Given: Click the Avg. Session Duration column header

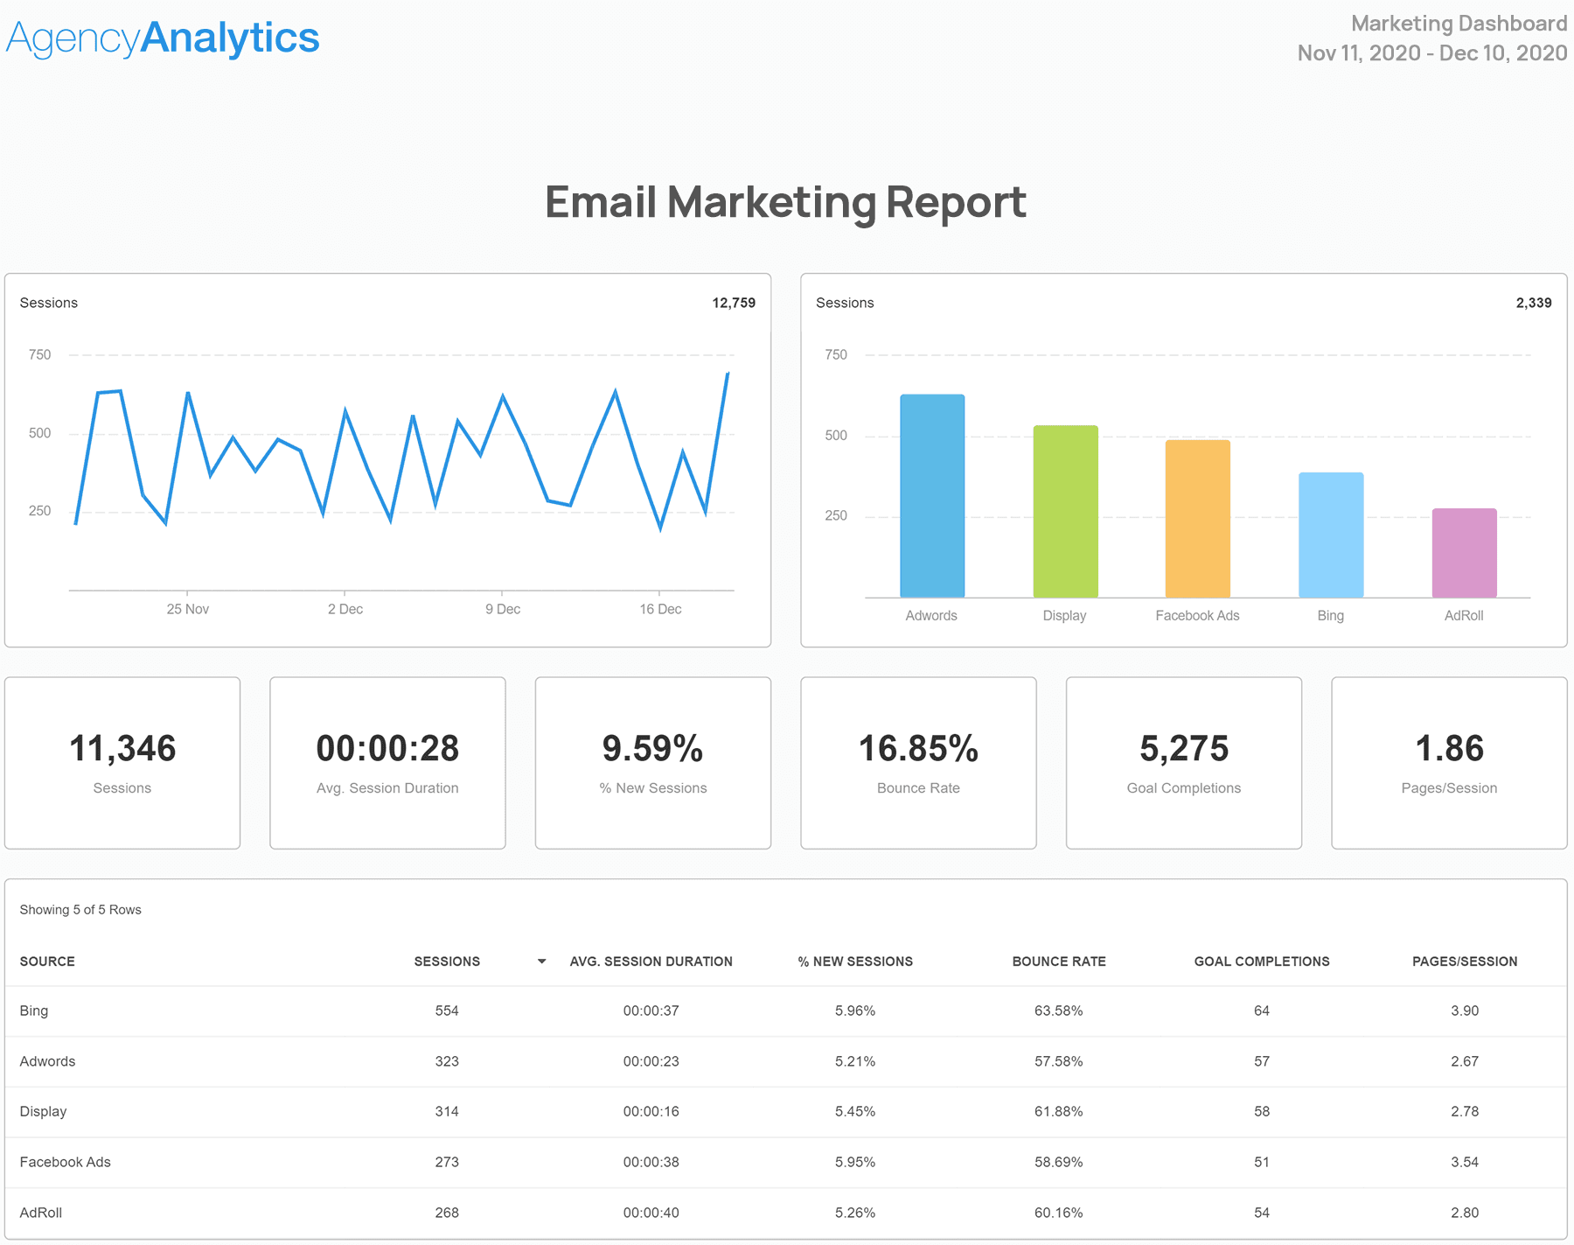Looking at the screenshot, I should point(651,962).
